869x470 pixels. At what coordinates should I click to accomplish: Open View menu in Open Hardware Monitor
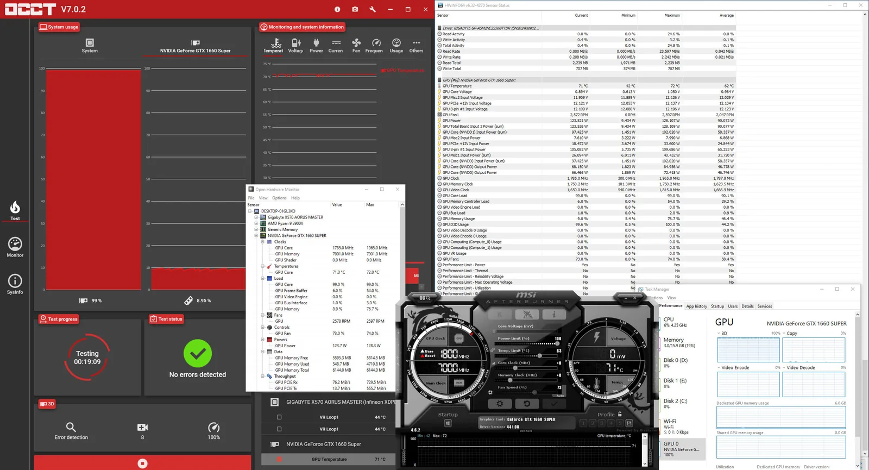(x=263, y=198)
